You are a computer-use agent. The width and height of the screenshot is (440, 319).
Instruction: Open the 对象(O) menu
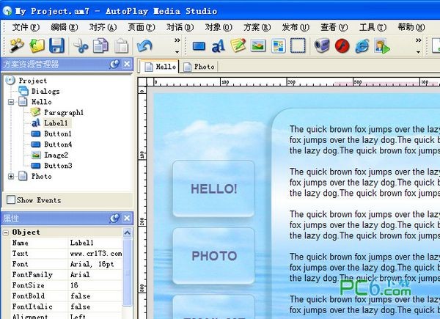219,27
